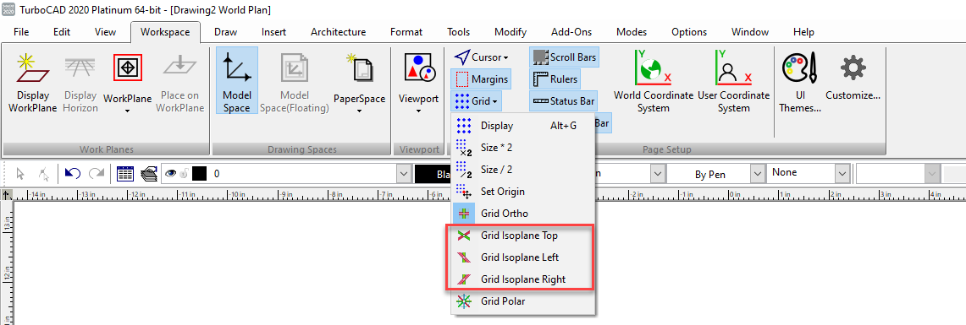Click the horizontal ruler

tap(489, 195)
